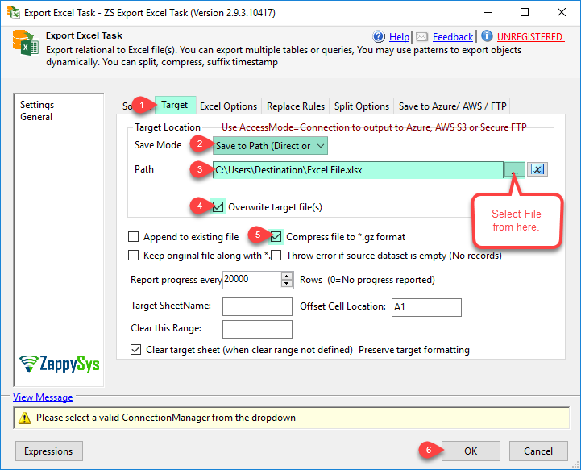Click the UNREGISTERED link
This screenshot has height=470, width=581.
click(530, 37)
